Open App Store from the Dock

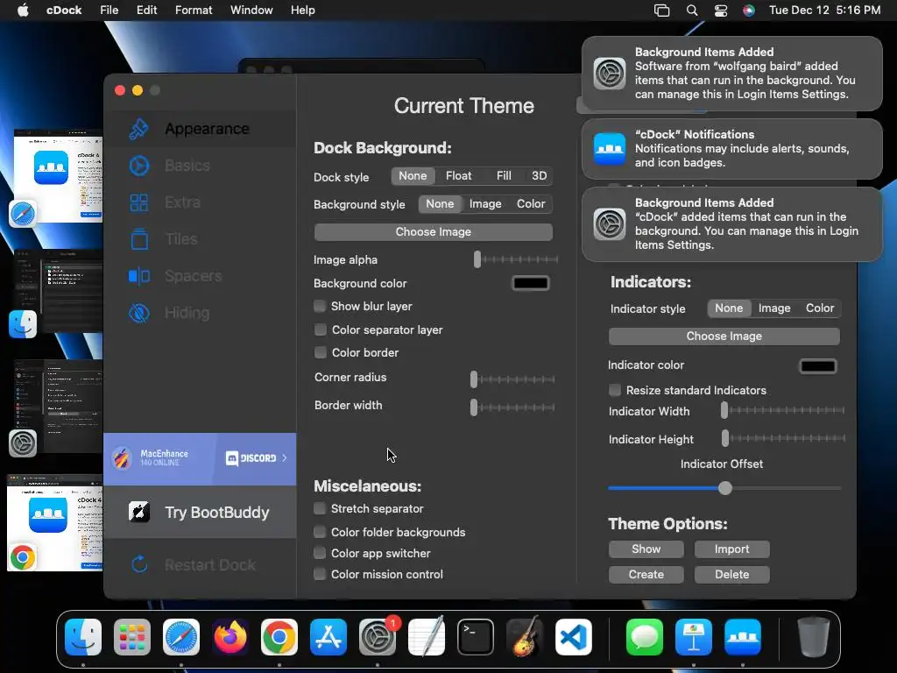click(x=328, y=637)
